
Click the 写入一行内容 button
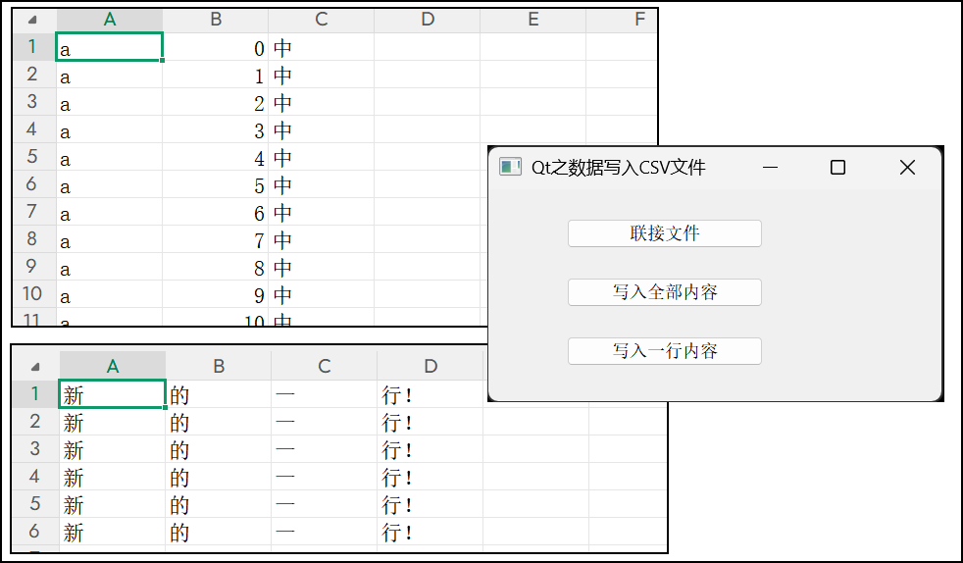coord(664,351)
